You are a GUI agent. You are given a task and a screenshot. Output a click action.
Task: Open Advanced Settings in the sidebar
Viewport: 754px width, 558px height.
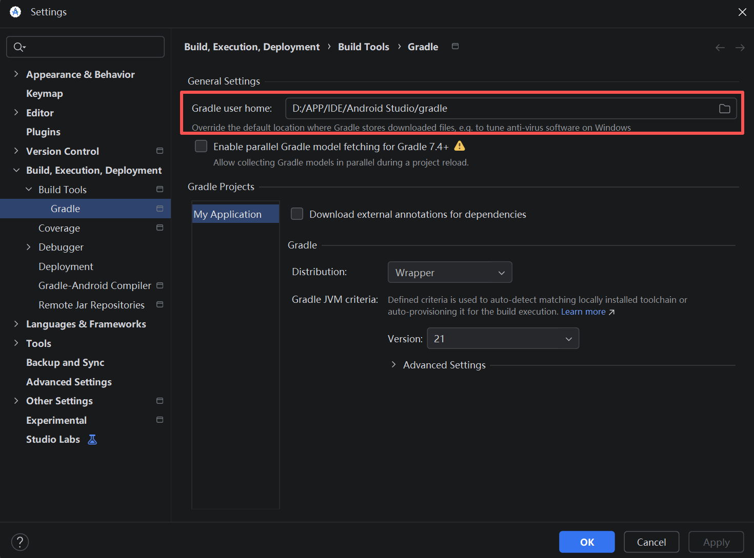click(x=69, y=382)
